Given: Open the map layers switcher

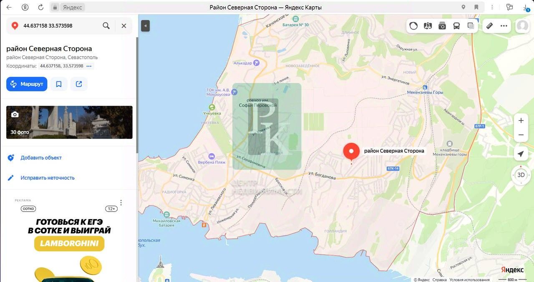Looking at the screenshot, I should point(471,26).
